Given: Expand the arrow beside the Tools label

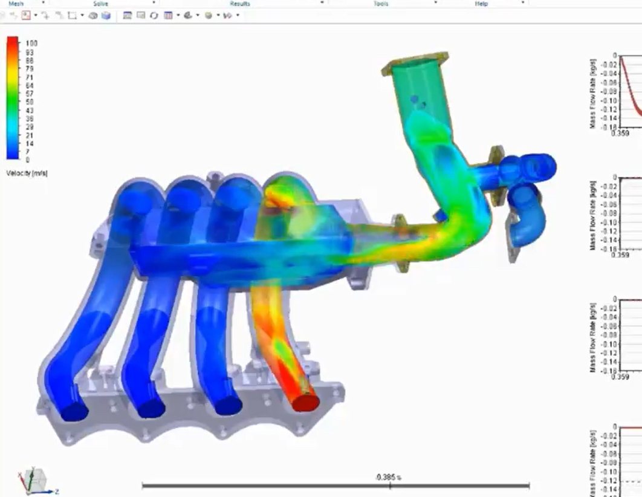Looking at the screenshot, I should click(435, 2).
